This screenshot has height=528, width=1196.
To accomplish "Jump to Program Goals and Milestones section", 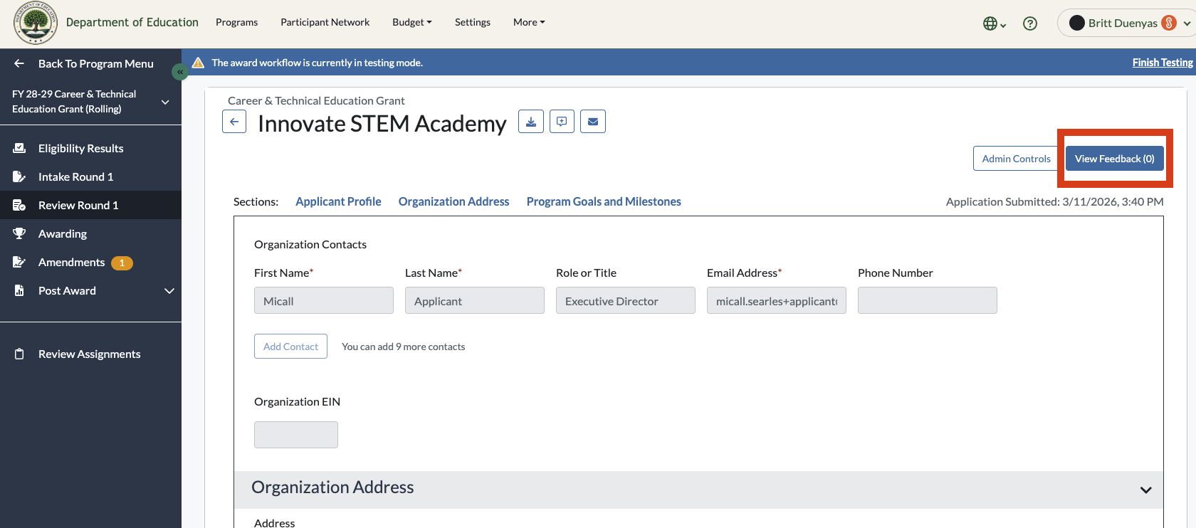I will [604, 201].
